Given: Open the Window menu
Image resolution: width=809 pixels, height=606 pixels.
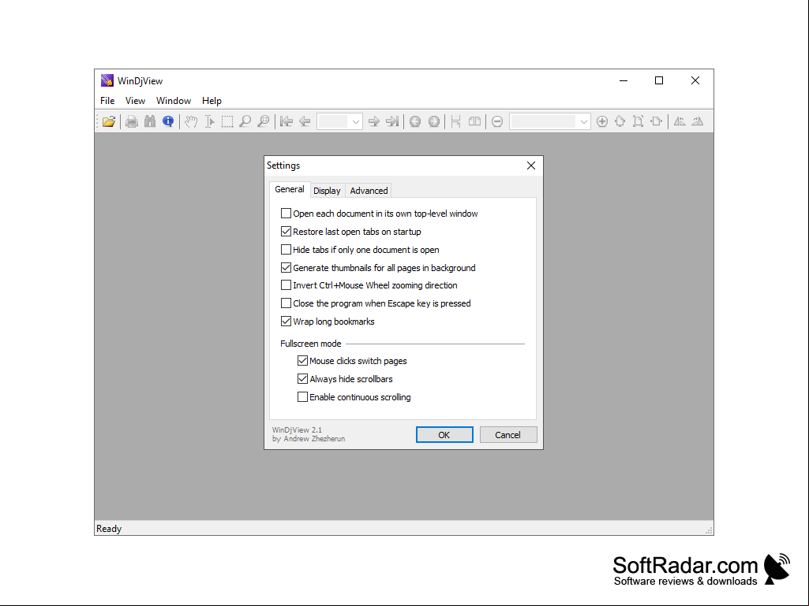Looking at the screenshot, I should [x=174, y=101].
